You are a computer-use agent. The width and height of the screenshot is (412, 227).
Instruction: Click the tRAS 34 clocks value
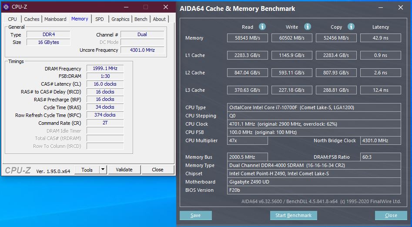tap(105, 107)
